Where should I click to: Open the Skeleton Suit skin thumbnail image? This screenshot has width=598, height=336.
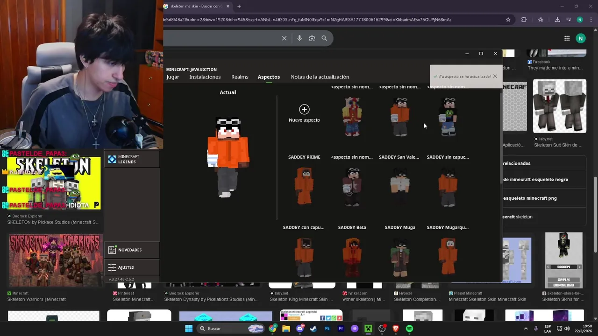tap(560, 106)
